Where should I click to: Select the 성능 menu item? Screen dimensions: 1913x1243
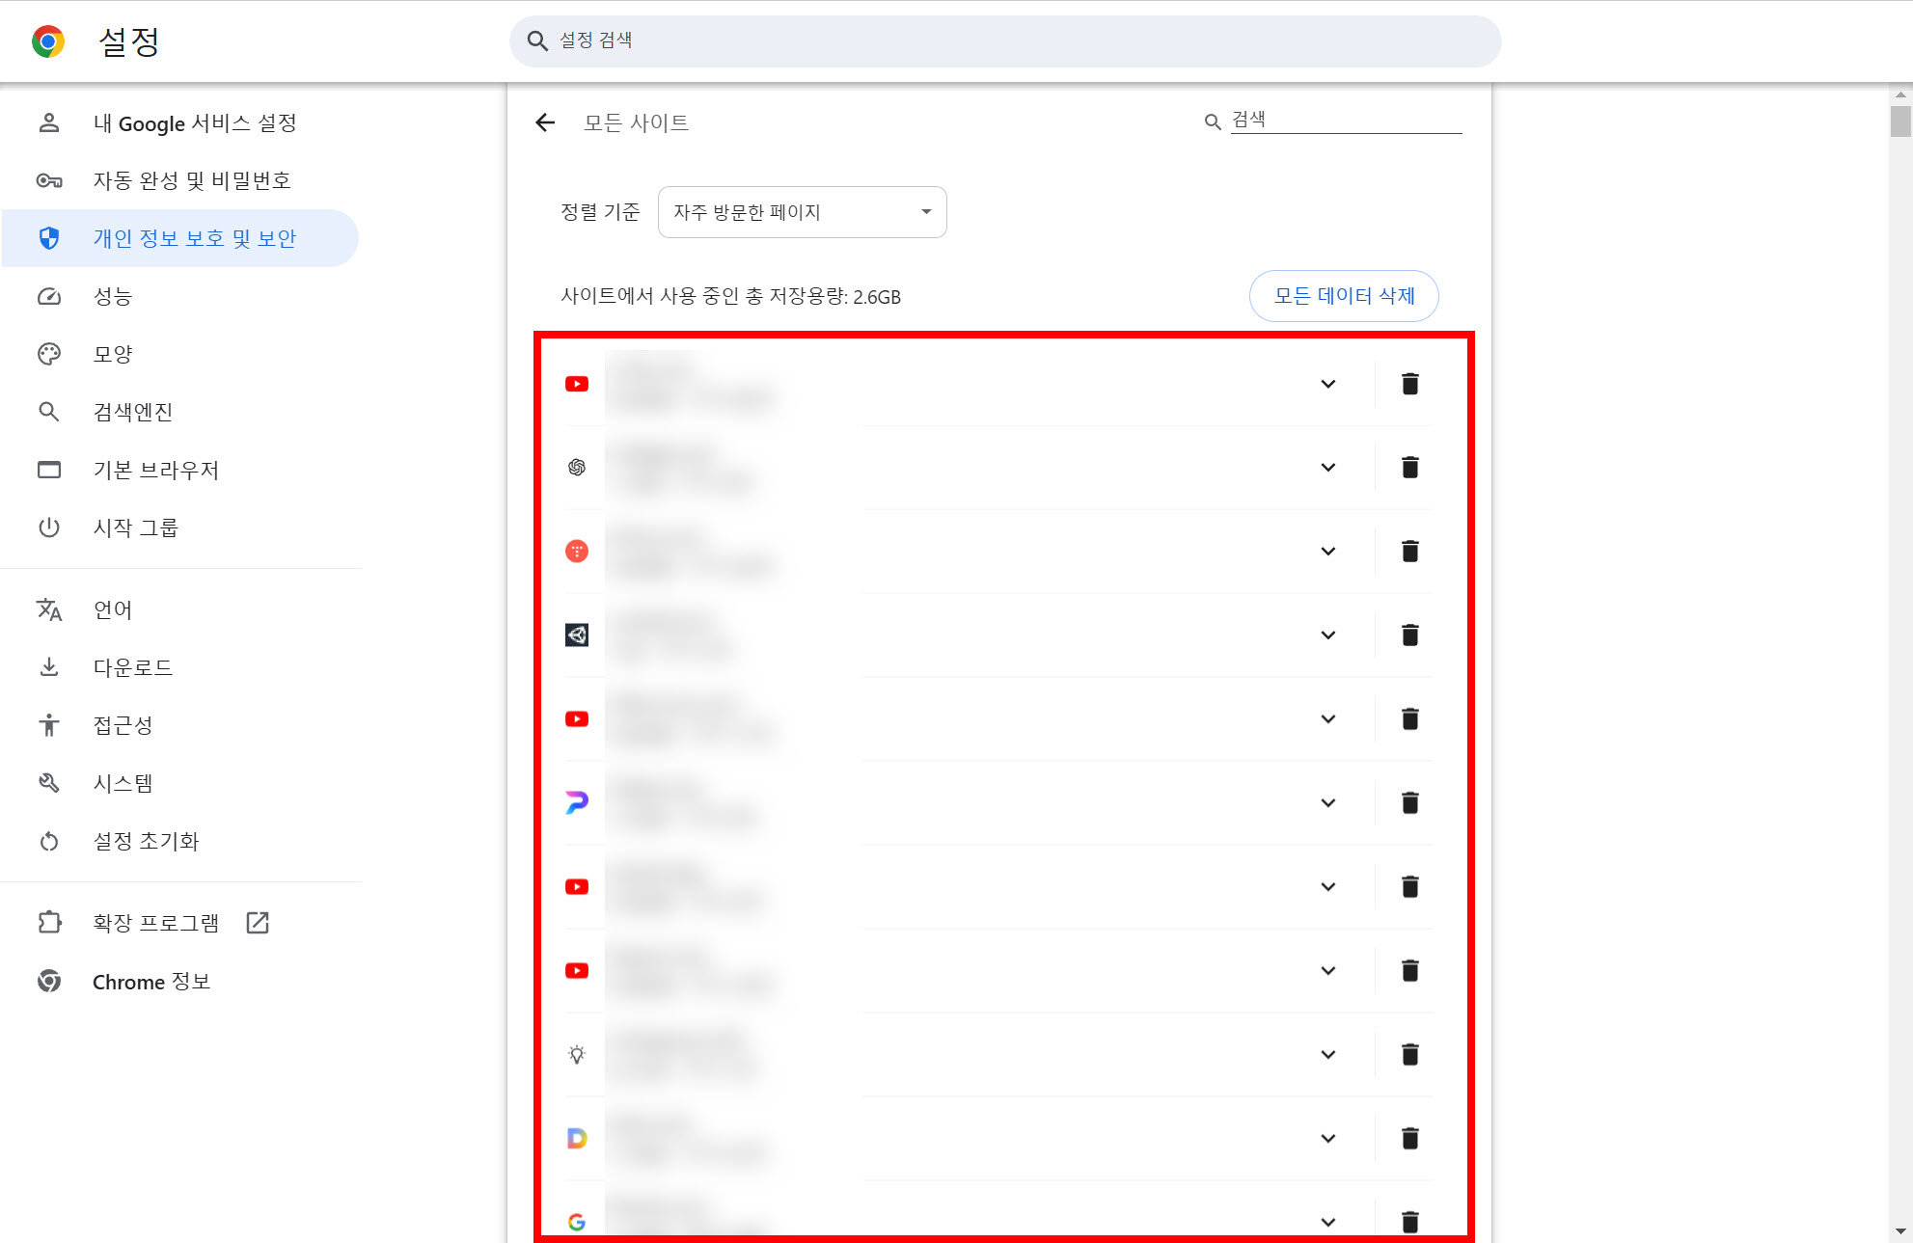(x=112, y=296)
